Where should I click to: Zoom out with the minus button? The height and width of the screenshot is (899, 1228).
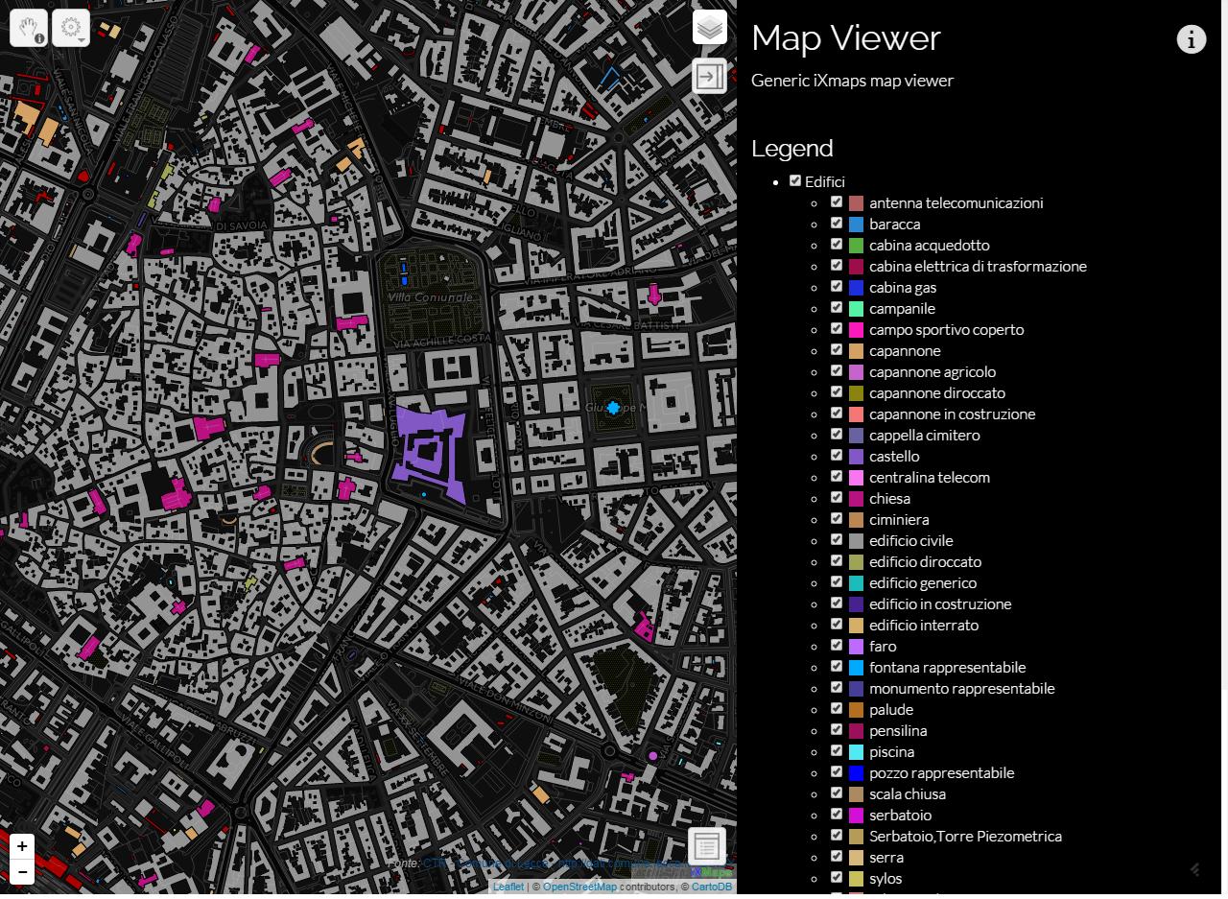(22, 872)
